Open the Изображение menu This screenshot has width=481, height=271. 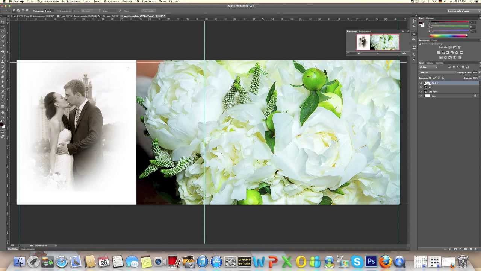71,2
